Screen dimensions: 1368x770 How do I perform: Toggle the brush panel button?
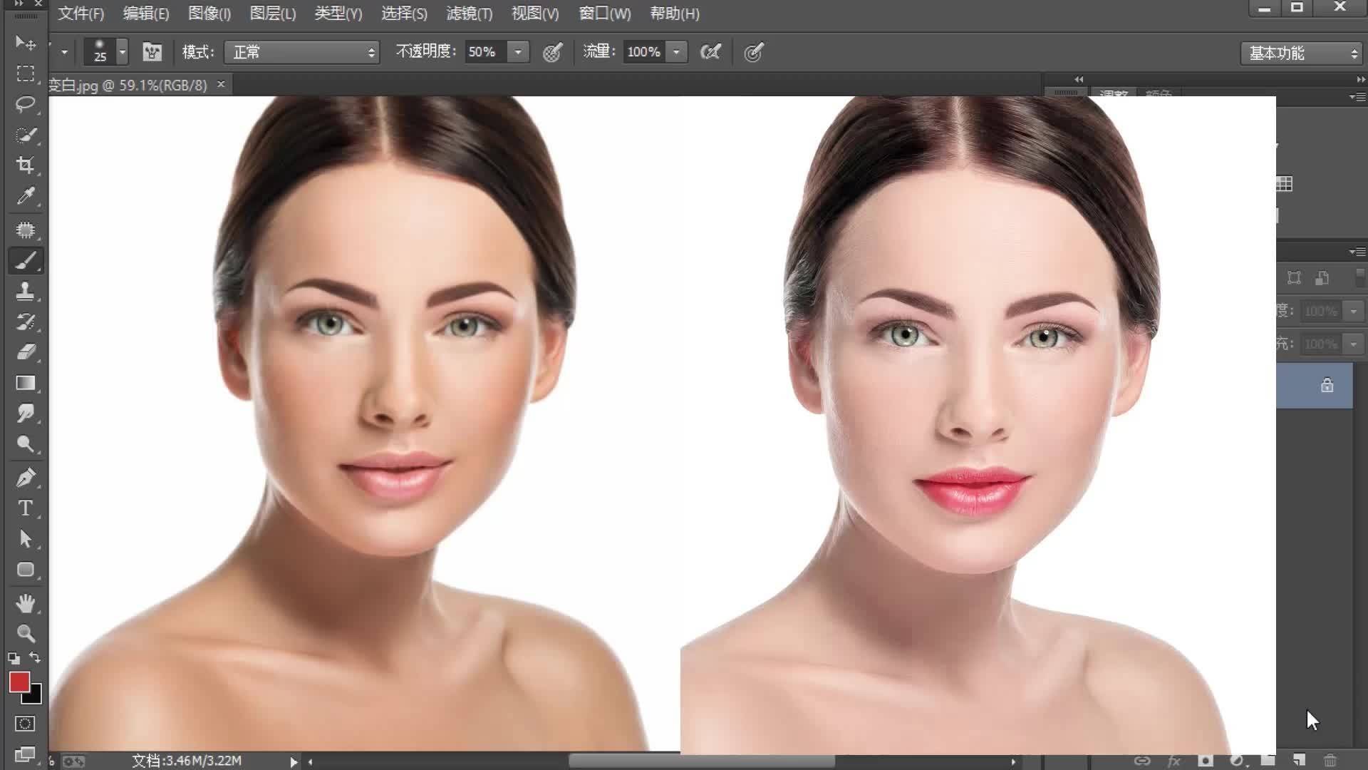coord(152,52)
